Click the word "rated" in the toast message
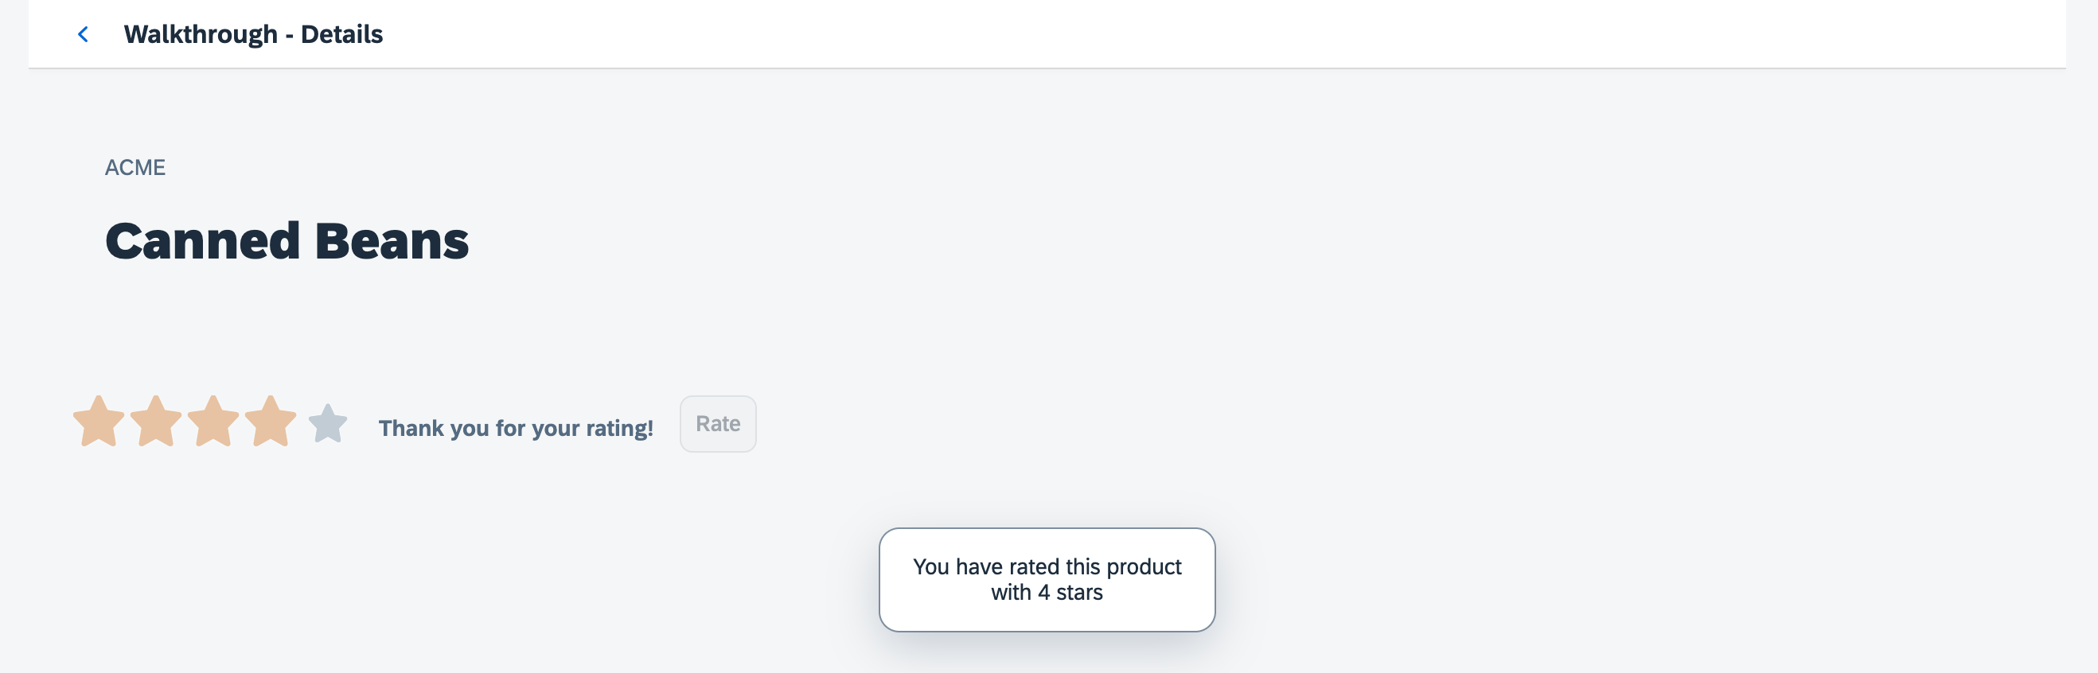 pos(1034,566)
